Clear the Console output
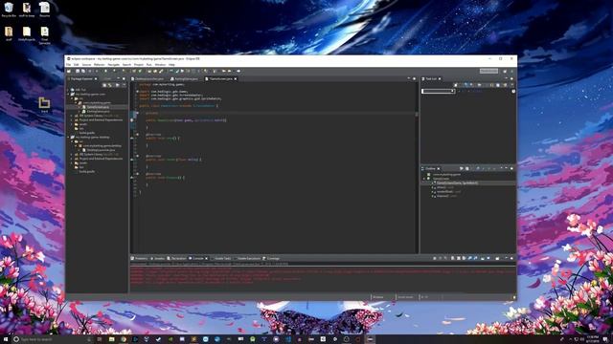Screen dimensions: 613x344 (452, 258)
